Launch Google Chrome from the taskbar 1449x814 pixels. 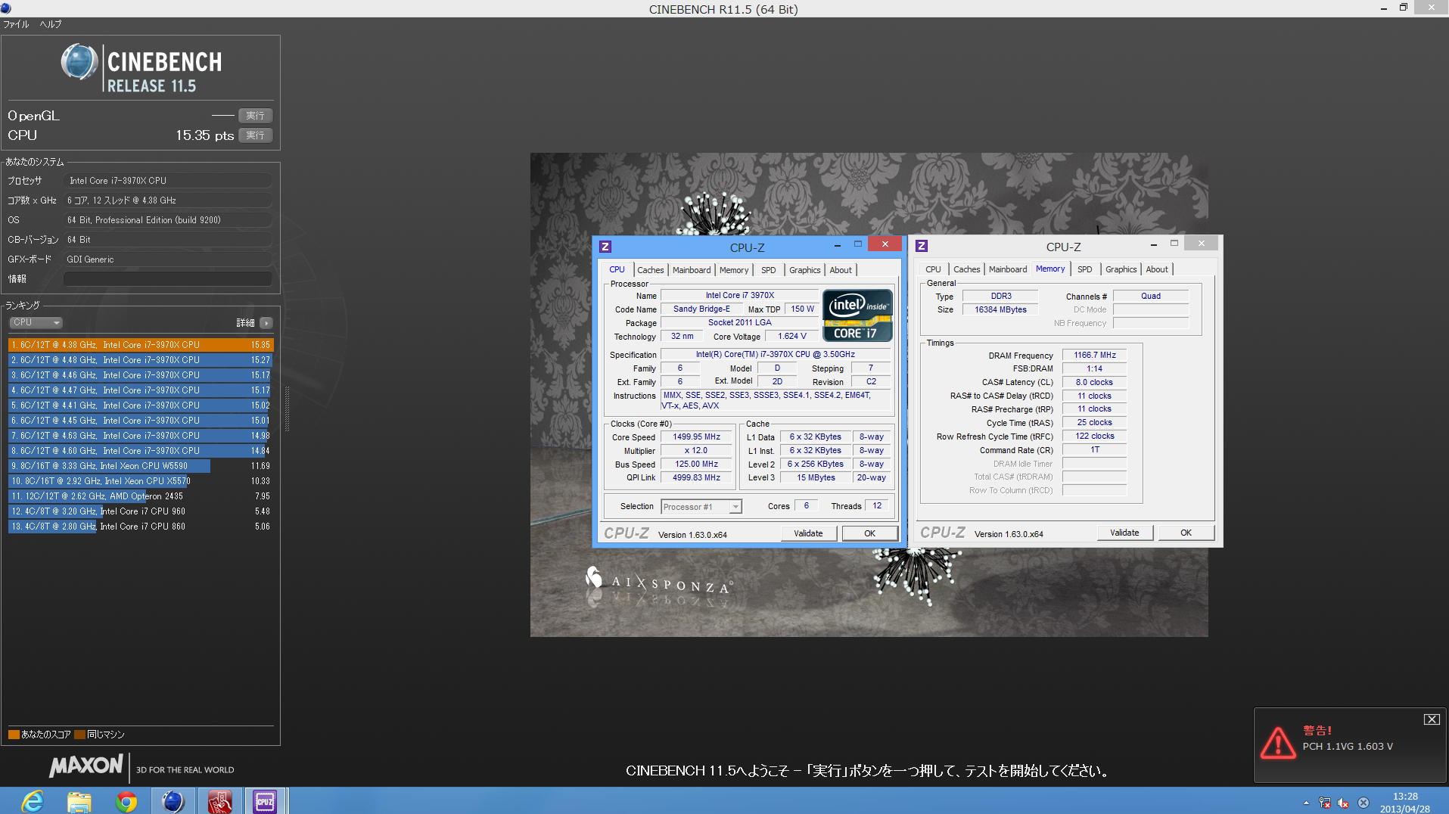pyautogui.click(x=126, y=800)
